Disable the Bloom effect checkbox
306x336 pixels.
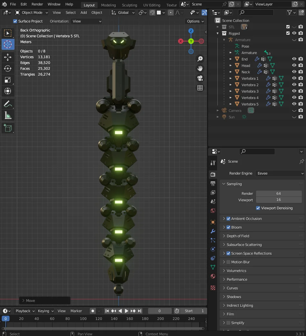click(x=229, y=227)
